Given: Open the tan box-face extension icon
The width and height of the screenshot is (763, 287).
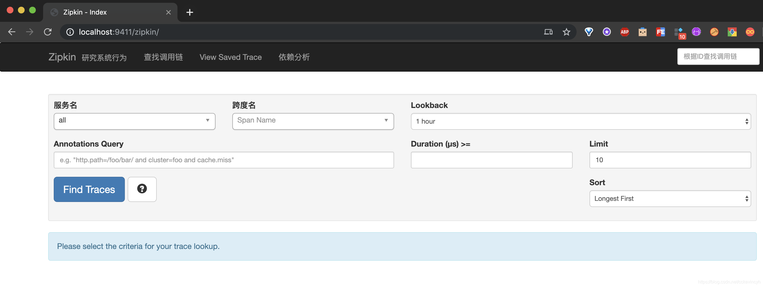Looking at the screenshot, I should pyautogui.click(x=642, y=32).
